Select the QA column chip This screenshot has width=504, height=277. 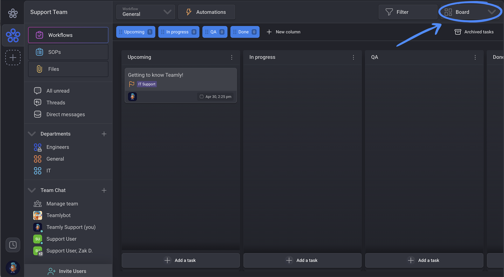(215, 32)
